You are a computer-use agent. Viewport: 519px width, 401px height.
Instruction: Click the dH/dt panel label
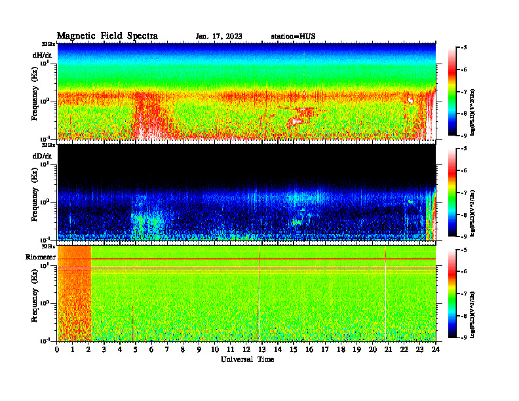[42, 55]
